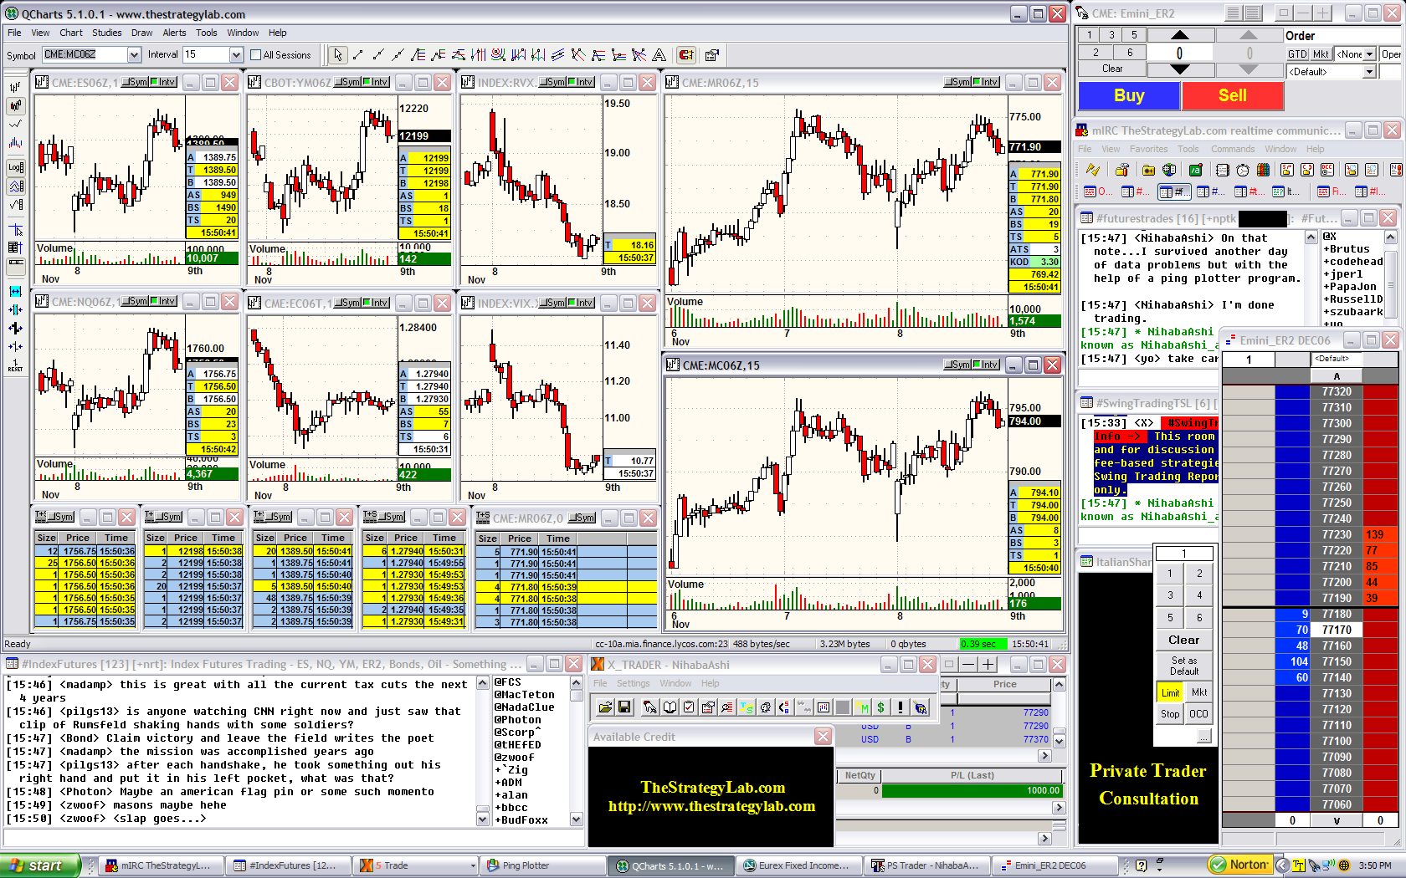The height and width of the screenshot is (878, 1406).
Task: Open mIRC timer stopwatch icon
Action: tap(1244, 170)
